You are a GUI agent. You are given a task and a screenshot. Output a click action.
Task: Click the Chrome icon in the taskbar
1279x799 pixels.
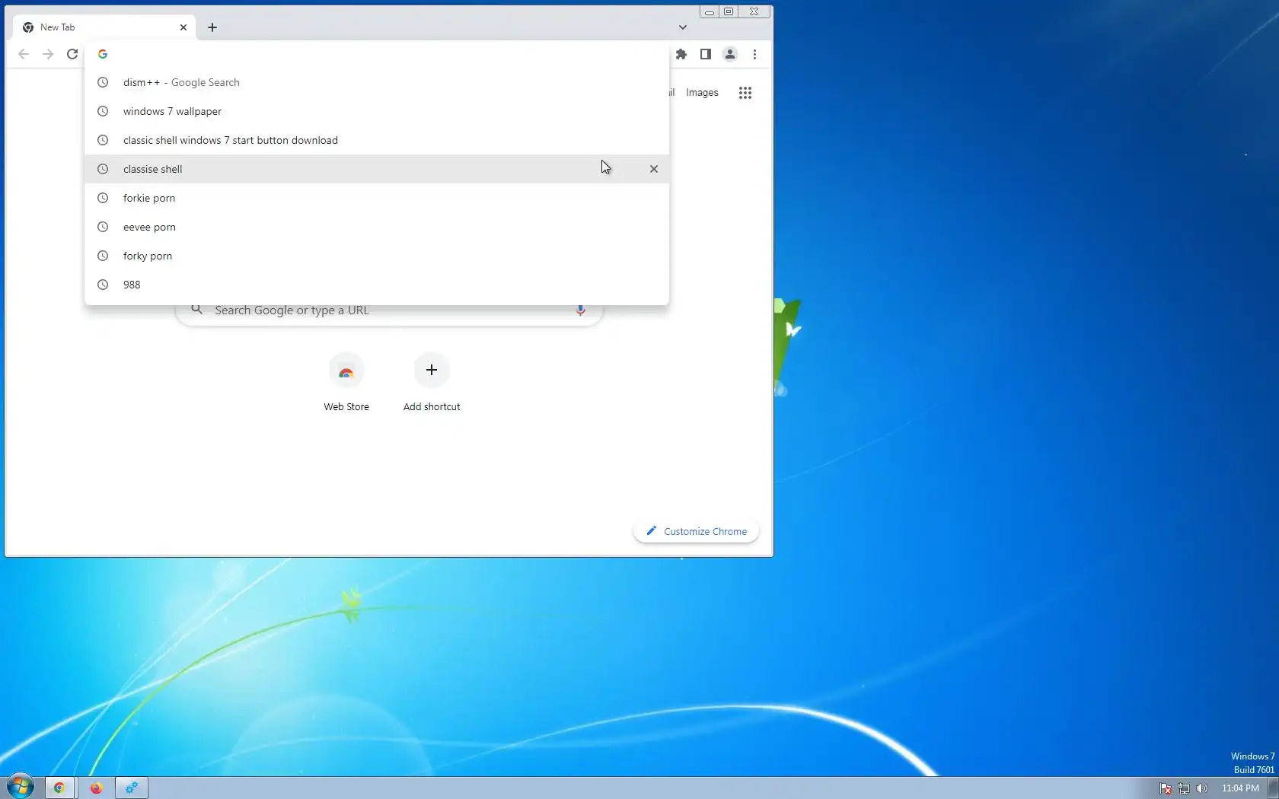pos(59,788)
